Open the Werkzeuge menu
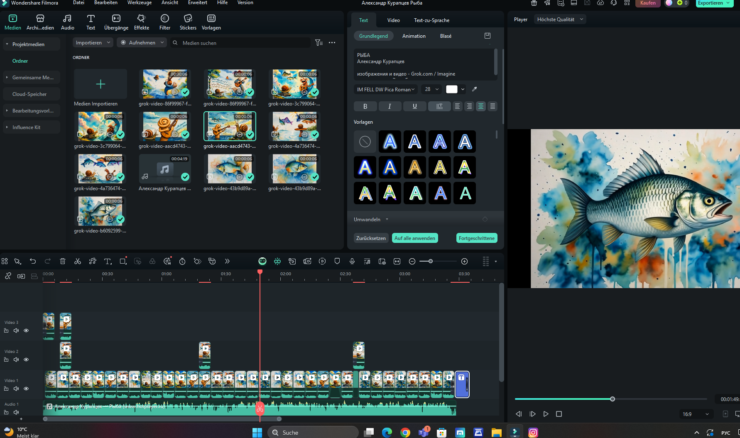Screen dimensions: 740x438 click(x=139, y=3)
